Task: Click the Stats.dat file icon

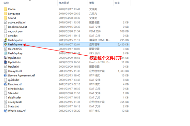Action: pos(5,106)
